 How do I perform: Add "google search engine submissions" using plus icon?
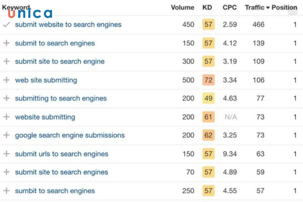7,135
